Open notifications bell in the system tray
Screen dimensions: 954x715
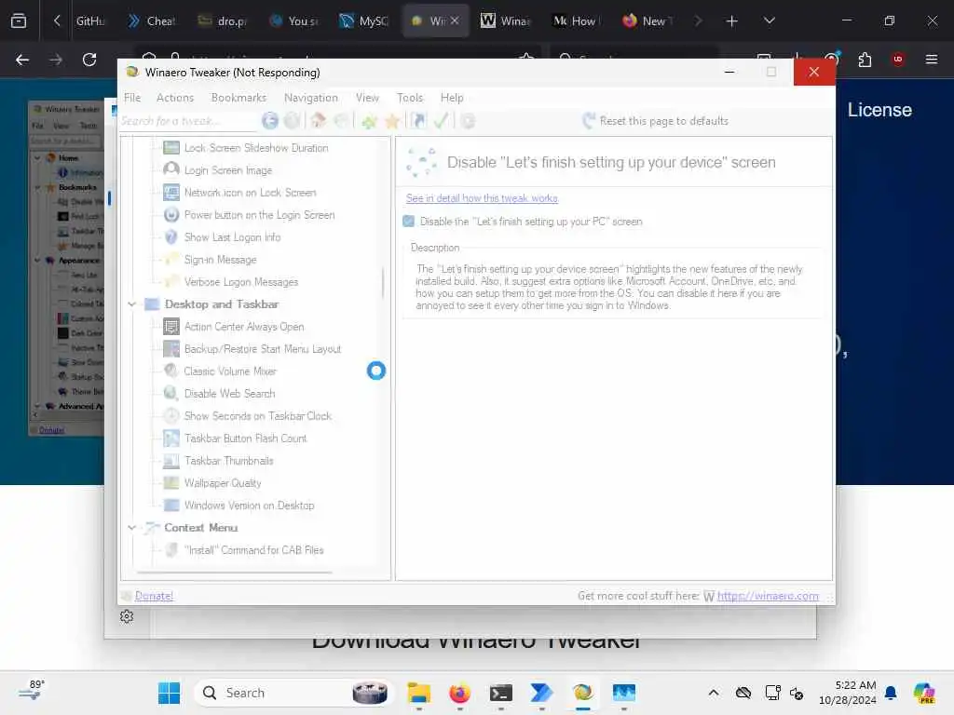point(891,693)
